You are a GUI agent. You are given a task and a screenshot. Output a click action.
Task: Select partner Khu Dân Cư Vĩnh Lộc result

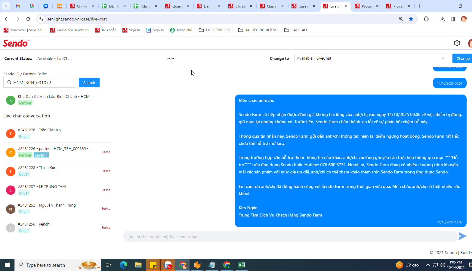pos(58,100)
